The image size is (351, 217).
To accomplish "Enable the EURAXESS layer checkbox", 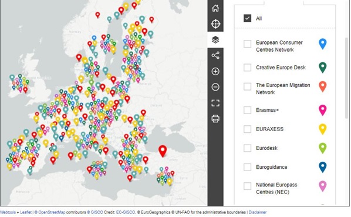I will tap(247, 129).
